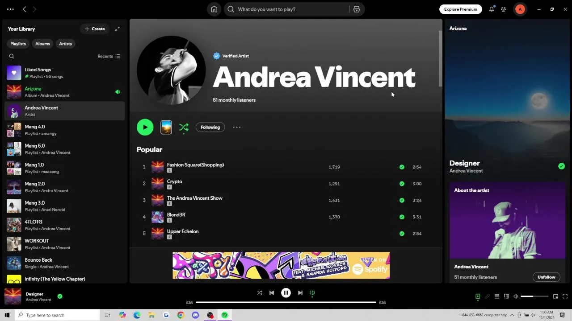Toggle Now Playing view panel

pos(478,296)
